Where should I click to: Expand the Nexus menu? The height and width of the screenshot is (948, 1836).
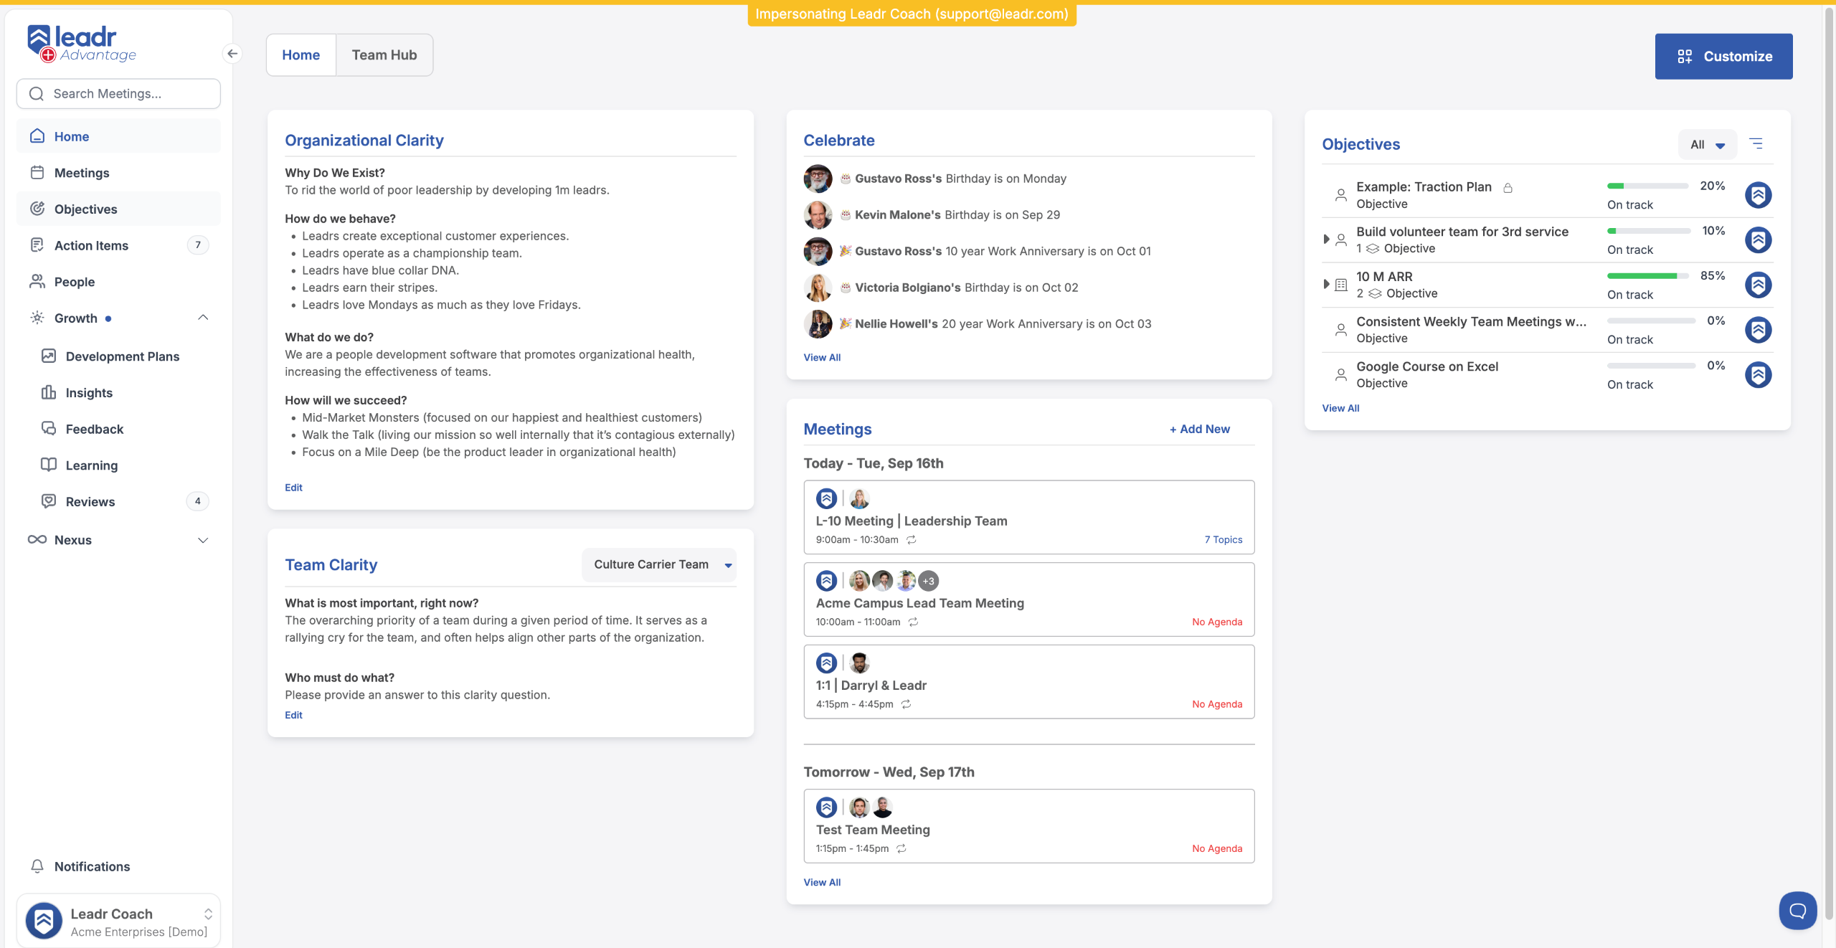click(x=203, y=540)
